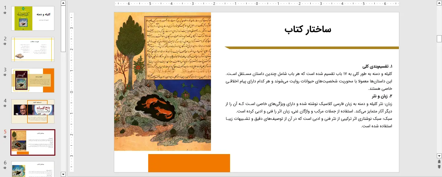Select the highlighted slide 5 thumbnail
The height and width of the screenshot is (177, 442).
(x=33, y=142)
